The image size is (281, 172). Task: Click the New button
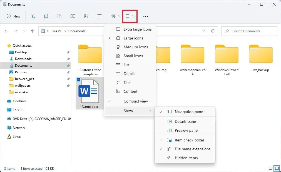click(x=13, y=16)
